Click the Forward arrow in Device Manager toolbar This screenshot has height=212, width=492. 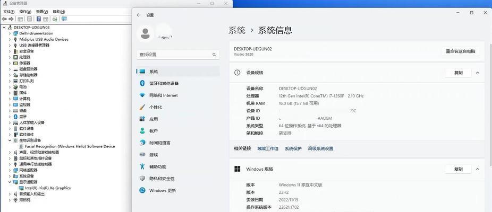coord(11,19)
